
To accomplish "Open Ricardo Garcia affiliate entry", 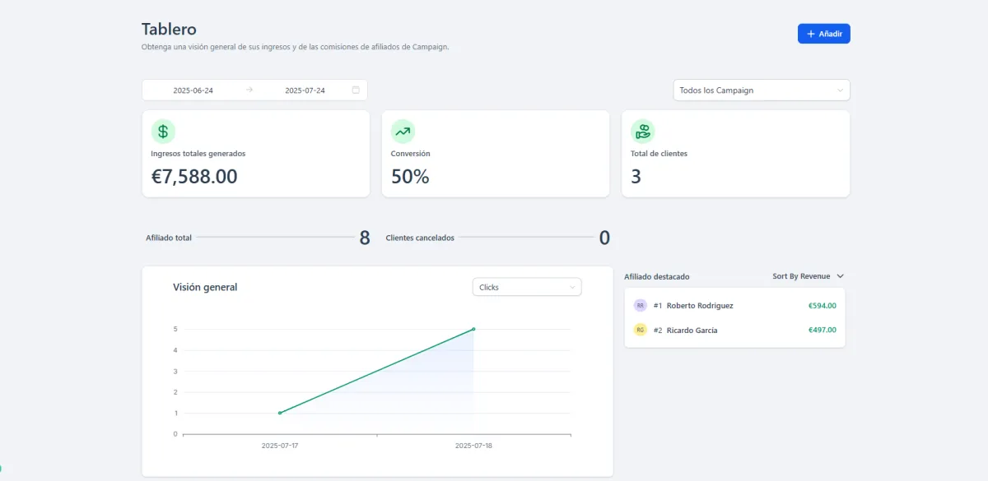I will pos(735,330).
